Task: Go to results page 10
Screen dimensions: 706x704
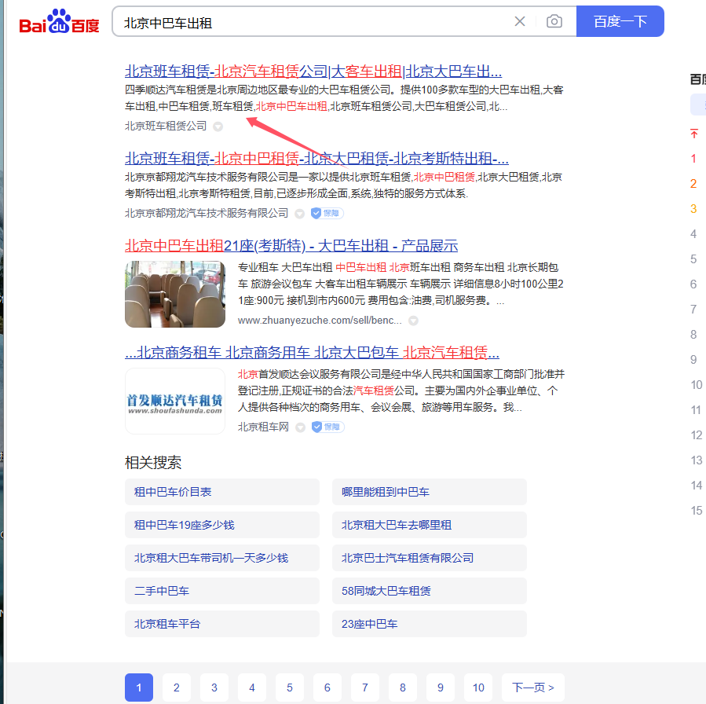Action: pyautogui.click(x=478, y=687)
